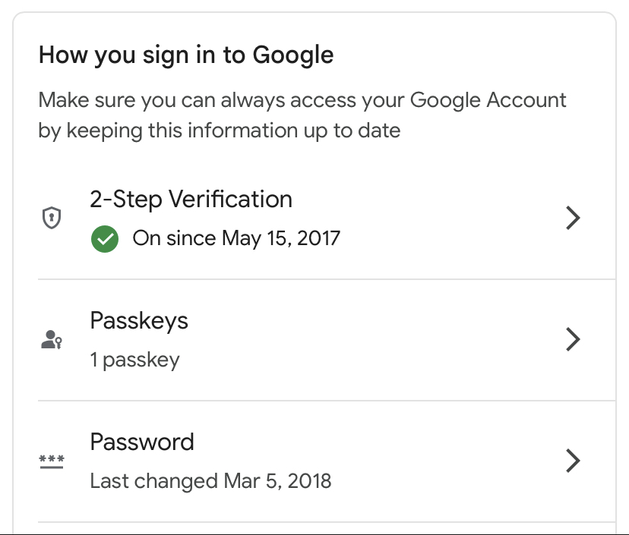The image size is (629, 535).
Task: Click the '1 passkey' count label
Action: 134,360
